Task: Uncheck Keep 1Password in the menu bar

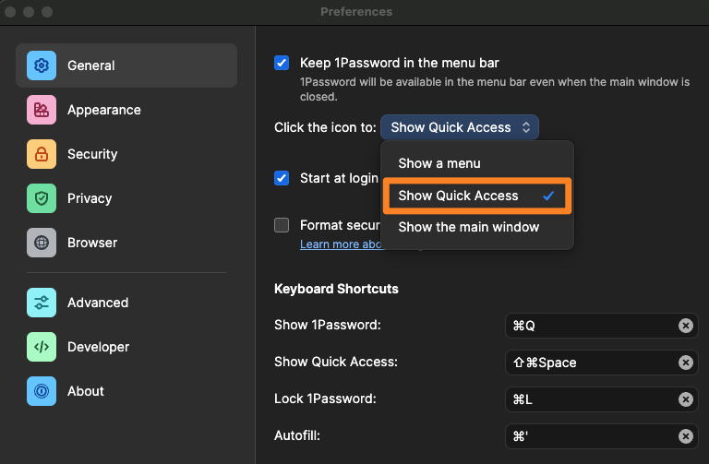Action: click(x=282, y=63)
